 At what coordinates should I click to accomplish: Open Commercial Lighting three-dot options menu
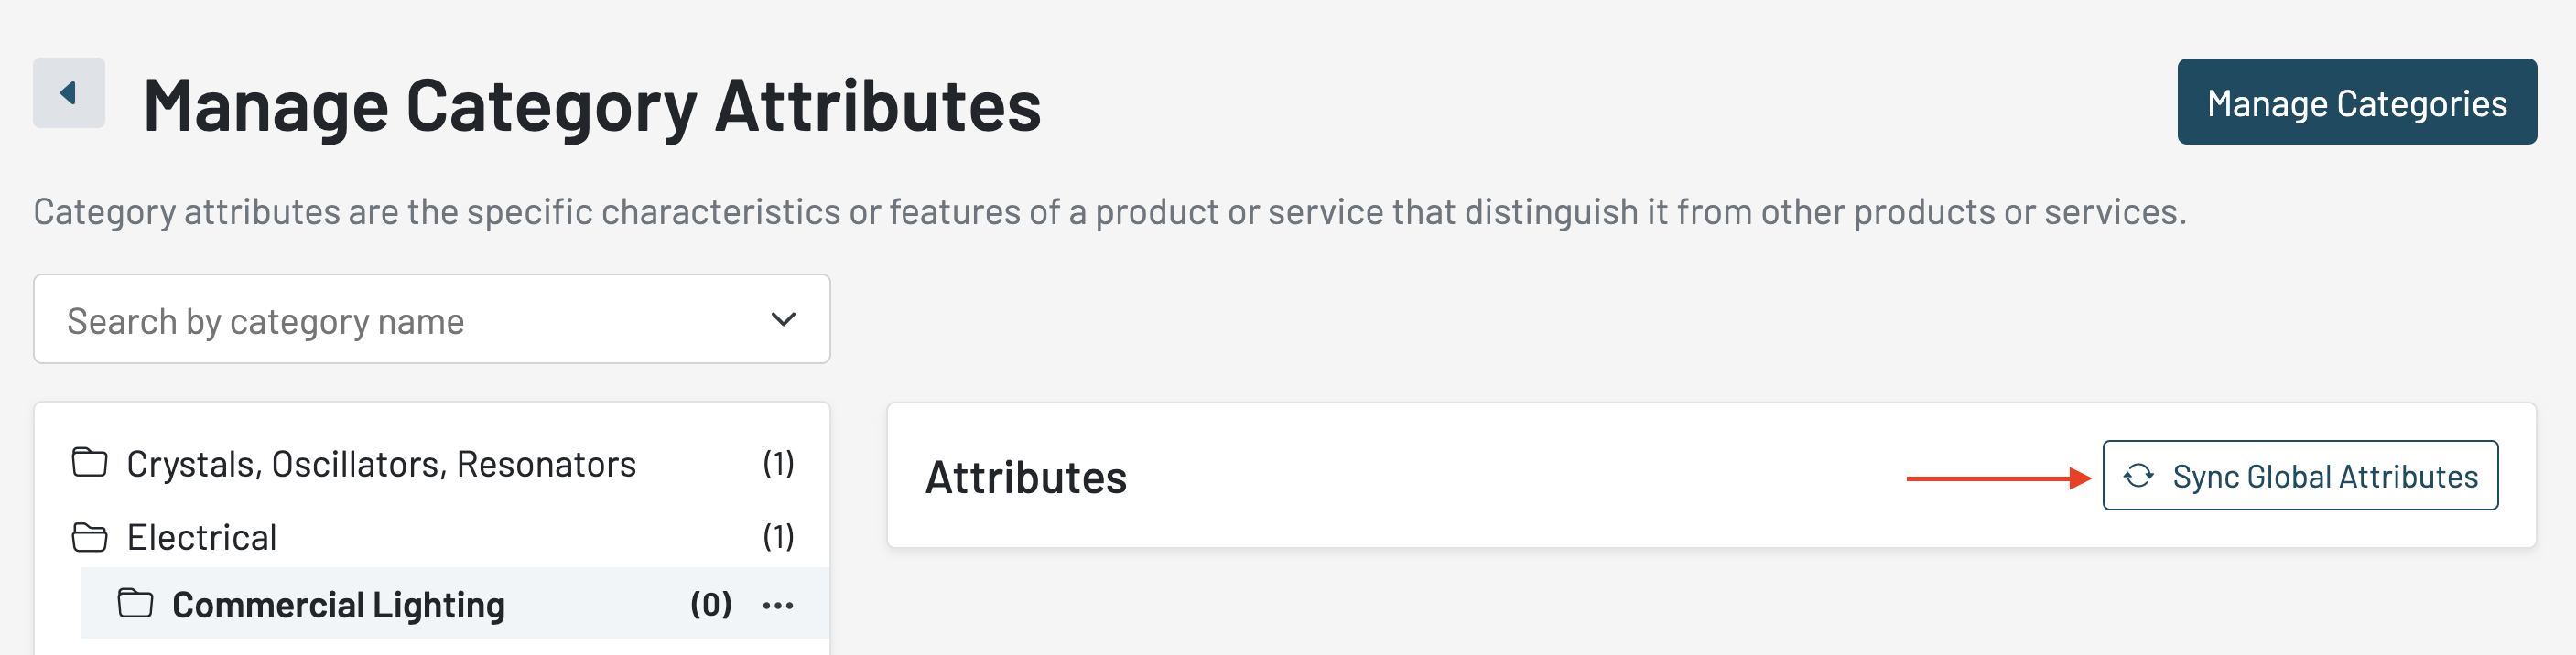778,605
